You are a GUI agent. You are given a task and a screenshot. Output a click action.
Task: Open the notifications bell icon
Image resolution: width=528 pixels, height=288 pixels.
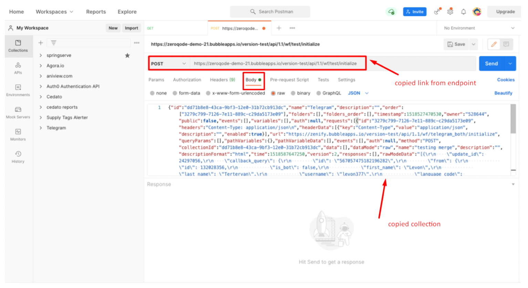click(x=463, y=12)
